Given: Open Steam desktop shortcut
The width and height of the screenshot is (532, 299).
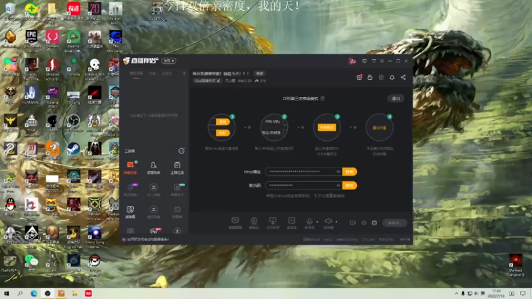Looking at the screenshot, I should 73,151.
